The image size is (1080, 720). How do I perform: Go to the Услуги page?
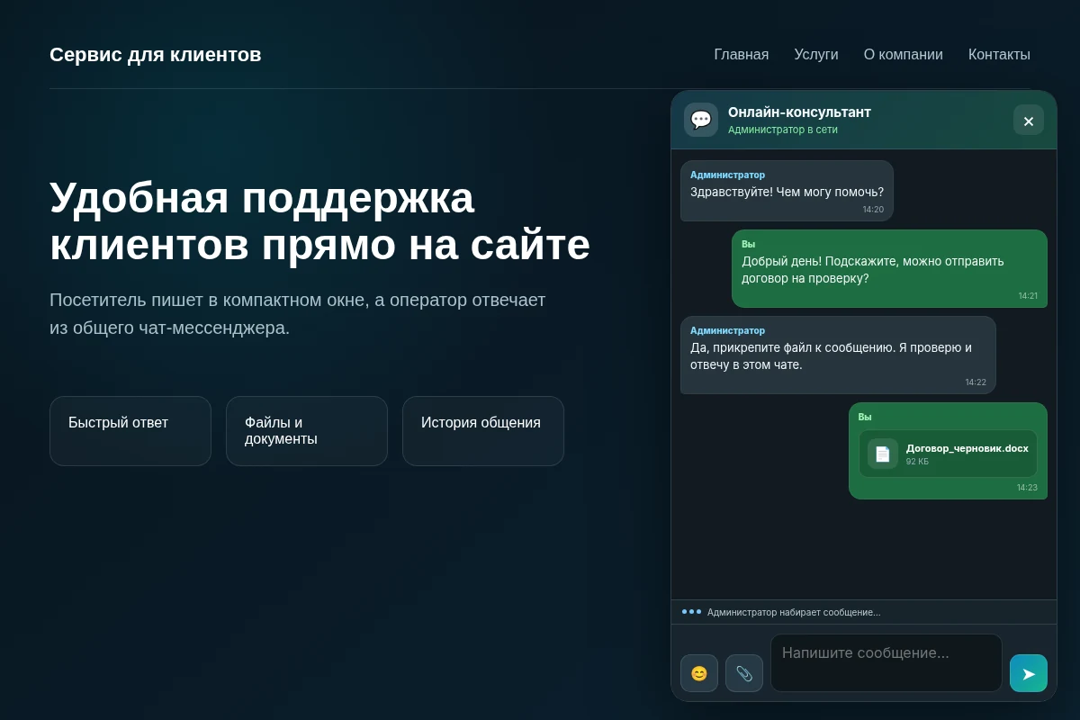point(816,55)
